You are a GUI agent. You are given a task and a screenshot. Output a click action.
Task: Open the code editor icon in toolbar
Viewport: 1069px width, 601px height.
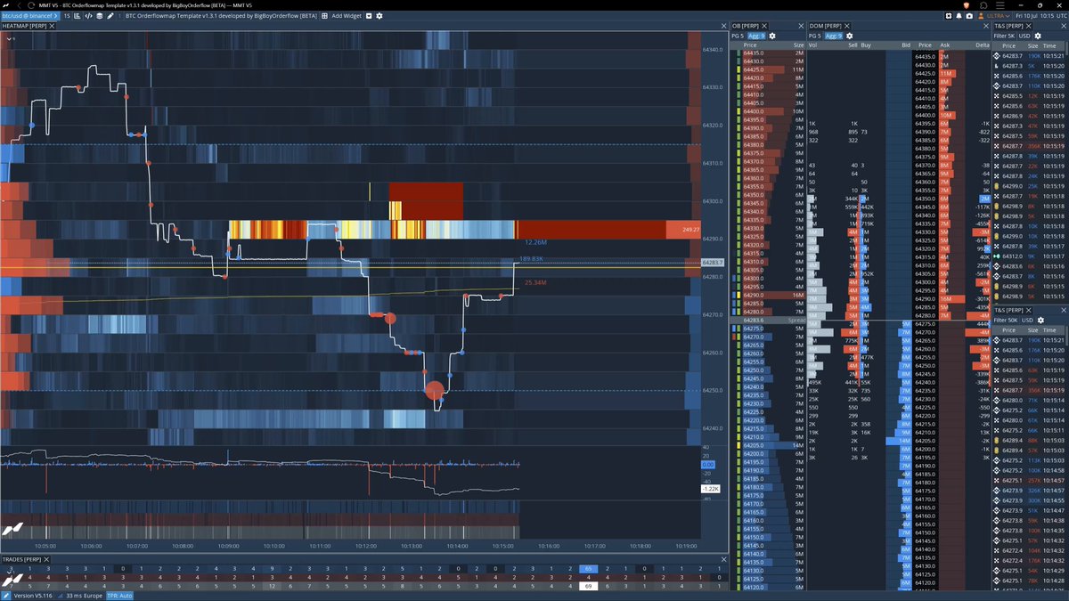point(89,16)
